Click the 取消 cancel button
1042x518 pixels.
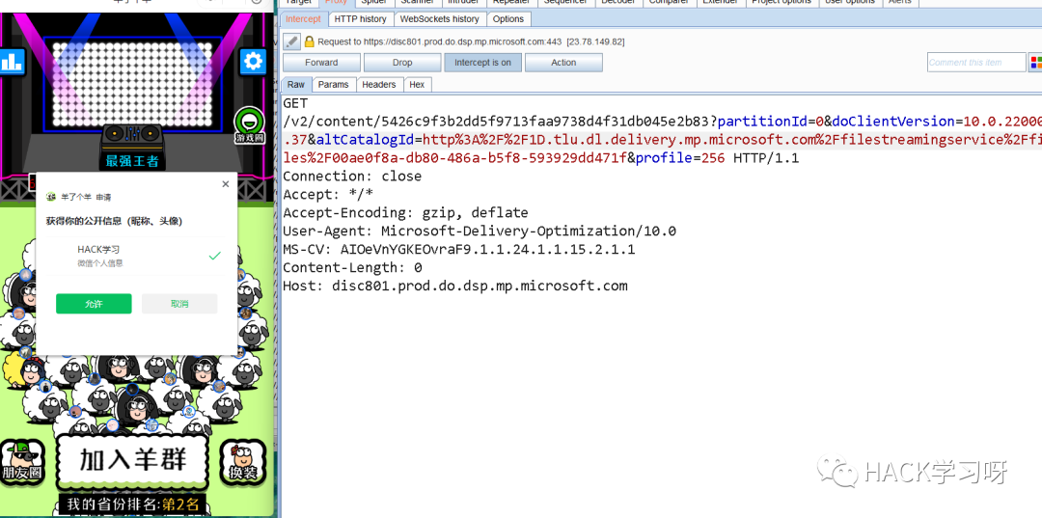pyautogui.click(x=179, y=304)
